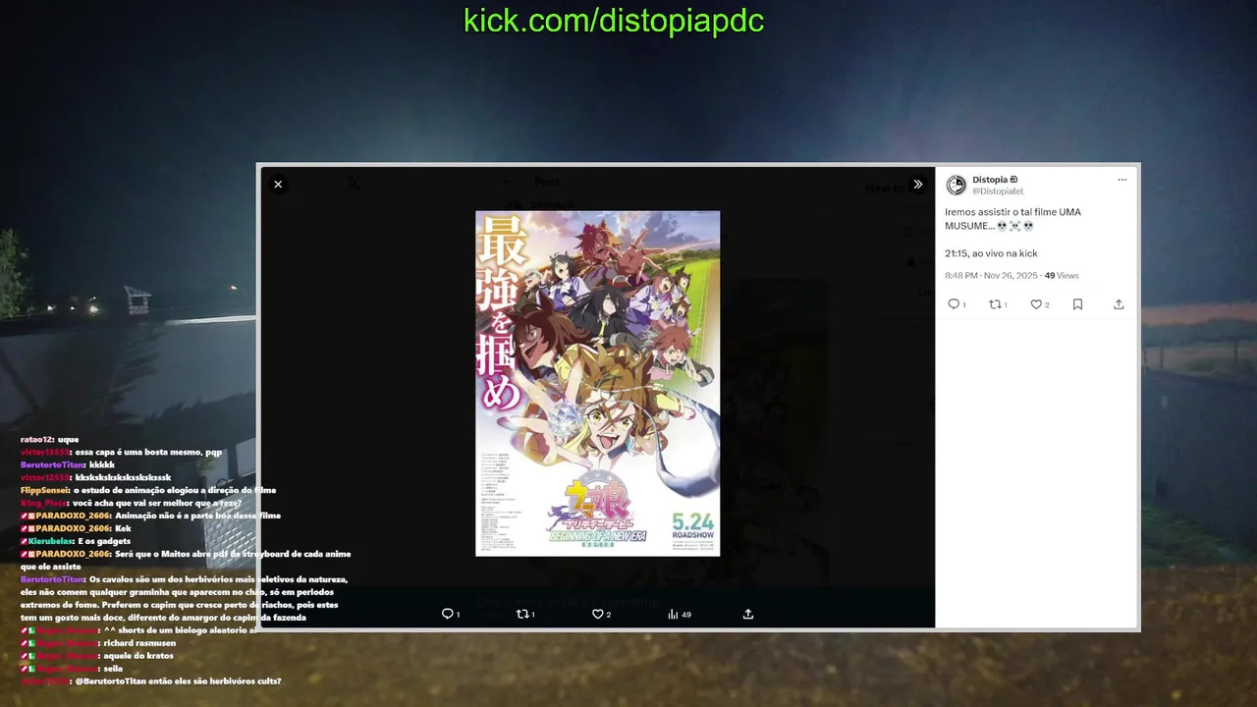
Task: View analytics icon showing 49 under image
Action: point(673,614)
